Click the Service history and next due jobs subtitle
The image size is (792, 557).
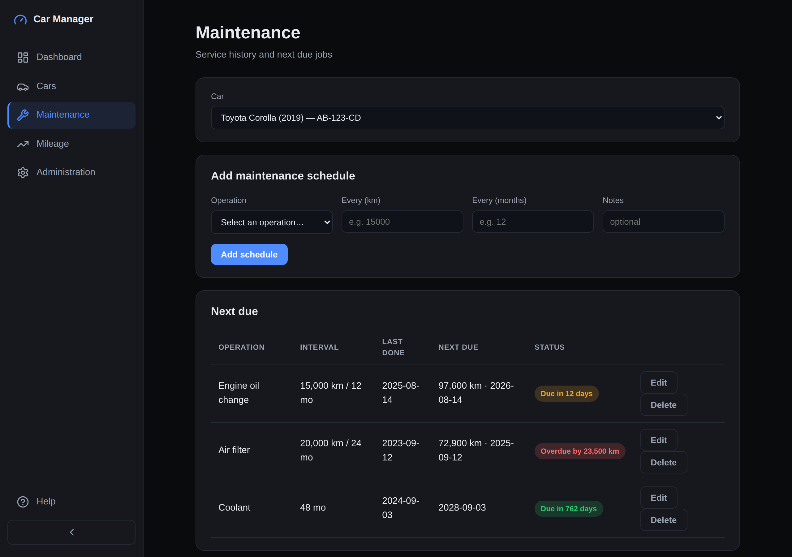point(264,54)
